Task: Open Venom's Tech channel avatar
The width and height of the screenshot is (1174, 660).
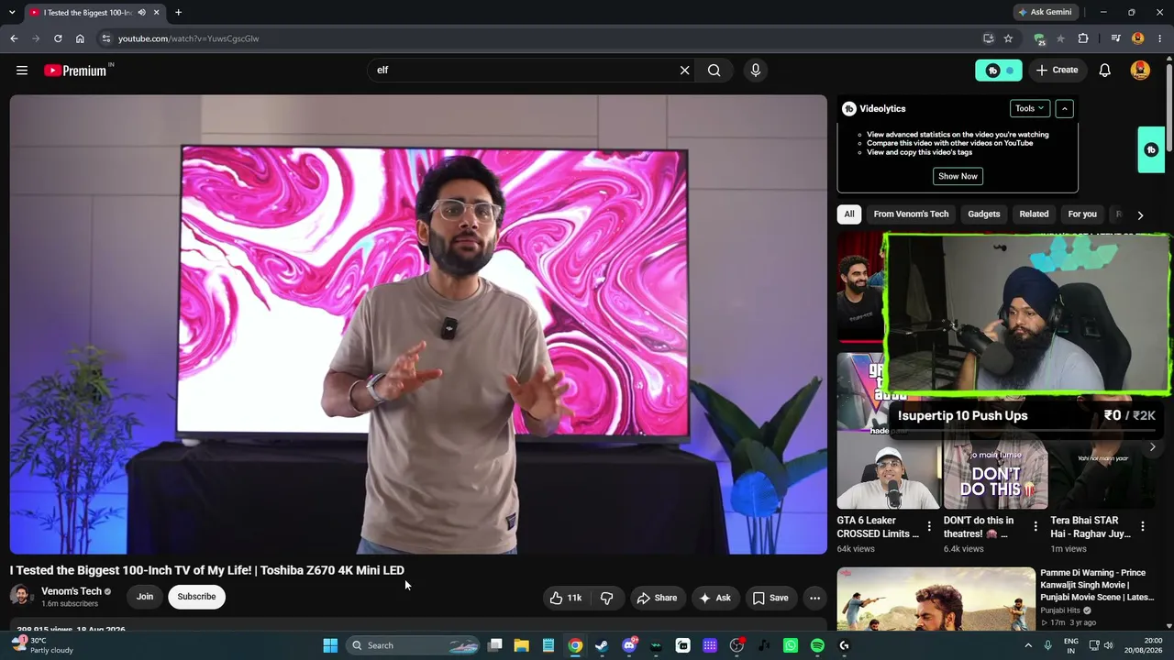Action: point(20,597)
